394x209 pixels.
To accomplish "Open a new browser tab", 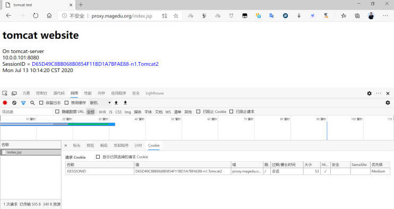I will [81, 5].
